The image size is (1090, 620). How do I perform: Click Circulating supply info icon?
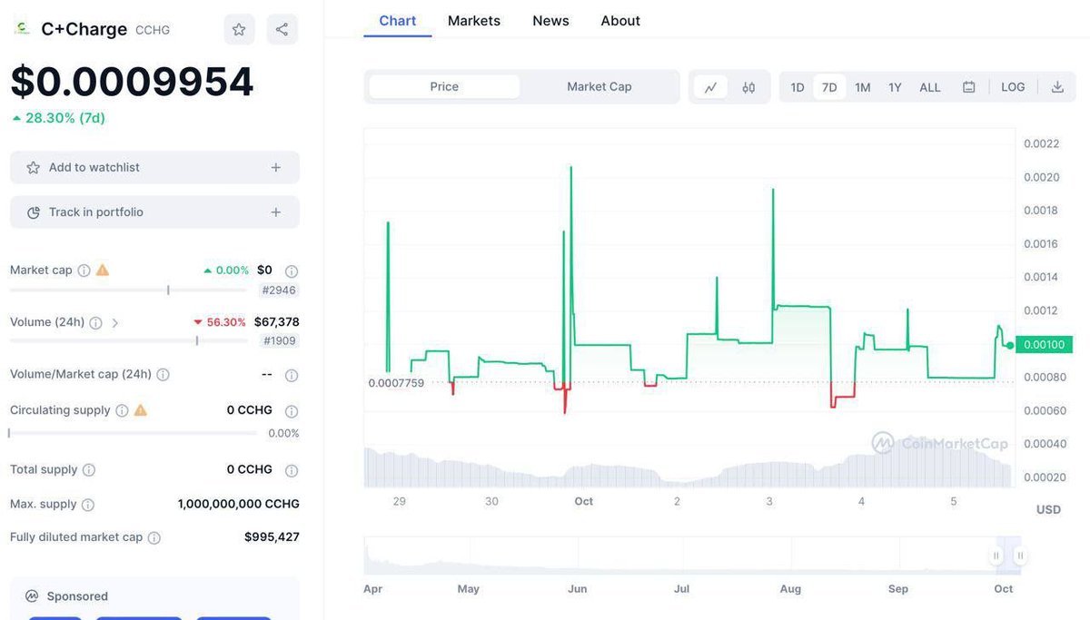click(122, 410)
